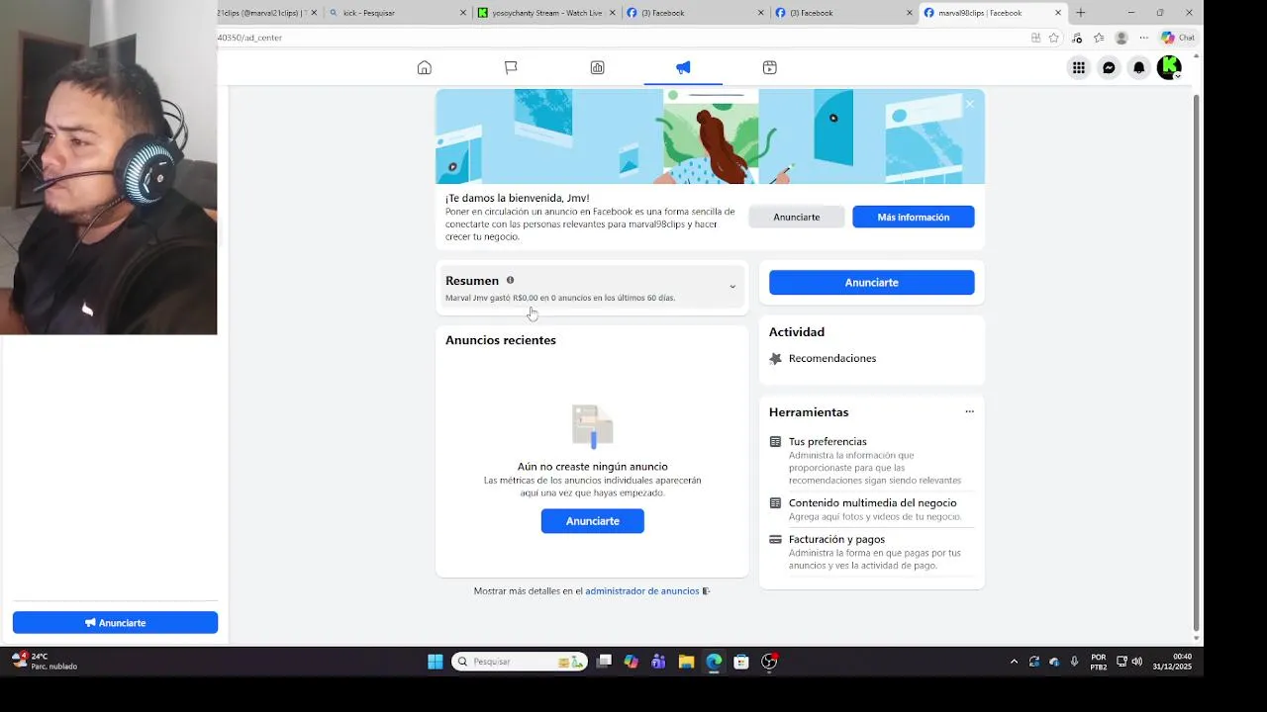Open the Copilot Chat button
1267x712 pixels.
1178,38
